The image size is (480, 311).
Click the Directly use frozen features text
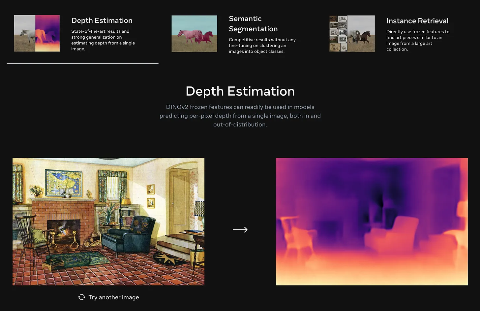[x=417, y=40]
